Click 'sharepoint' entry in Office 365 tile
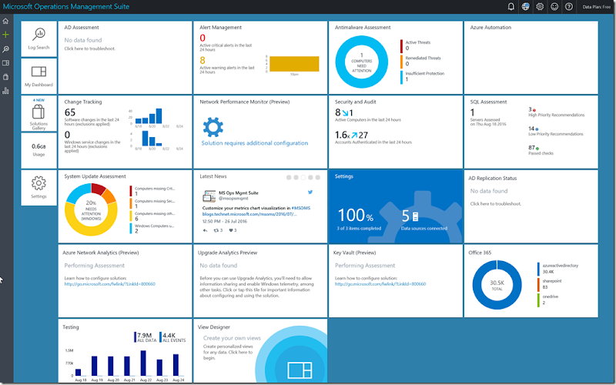Image resolution: width=616 pixels, height=385 pixels. pos(552,281)
